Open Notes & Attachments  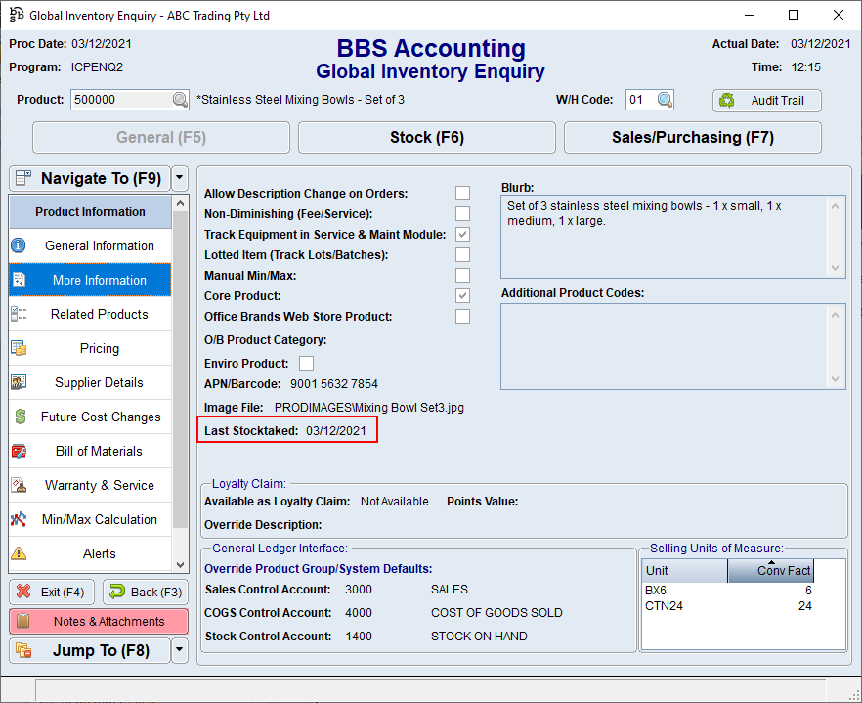click(99, 621)
